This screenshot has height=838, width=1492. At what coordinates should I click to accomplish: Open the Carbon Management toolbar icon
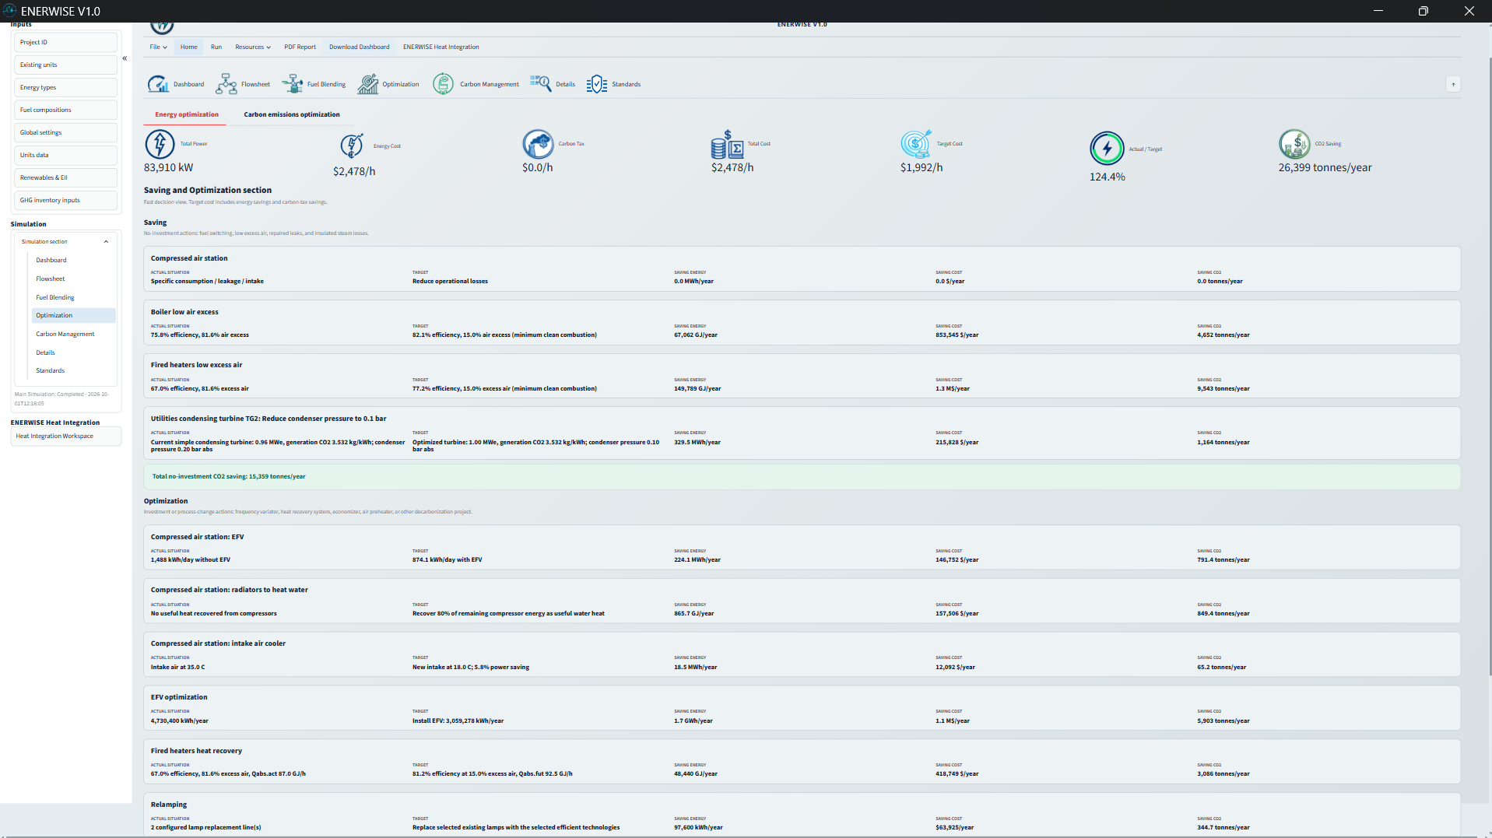coord(443,84)
